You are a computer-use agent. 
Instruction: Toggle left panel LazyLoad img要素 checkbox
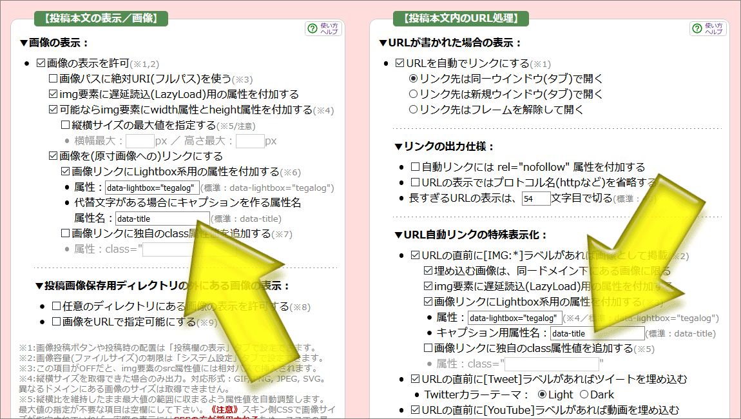pyautogui.click(x=53, y=94)
